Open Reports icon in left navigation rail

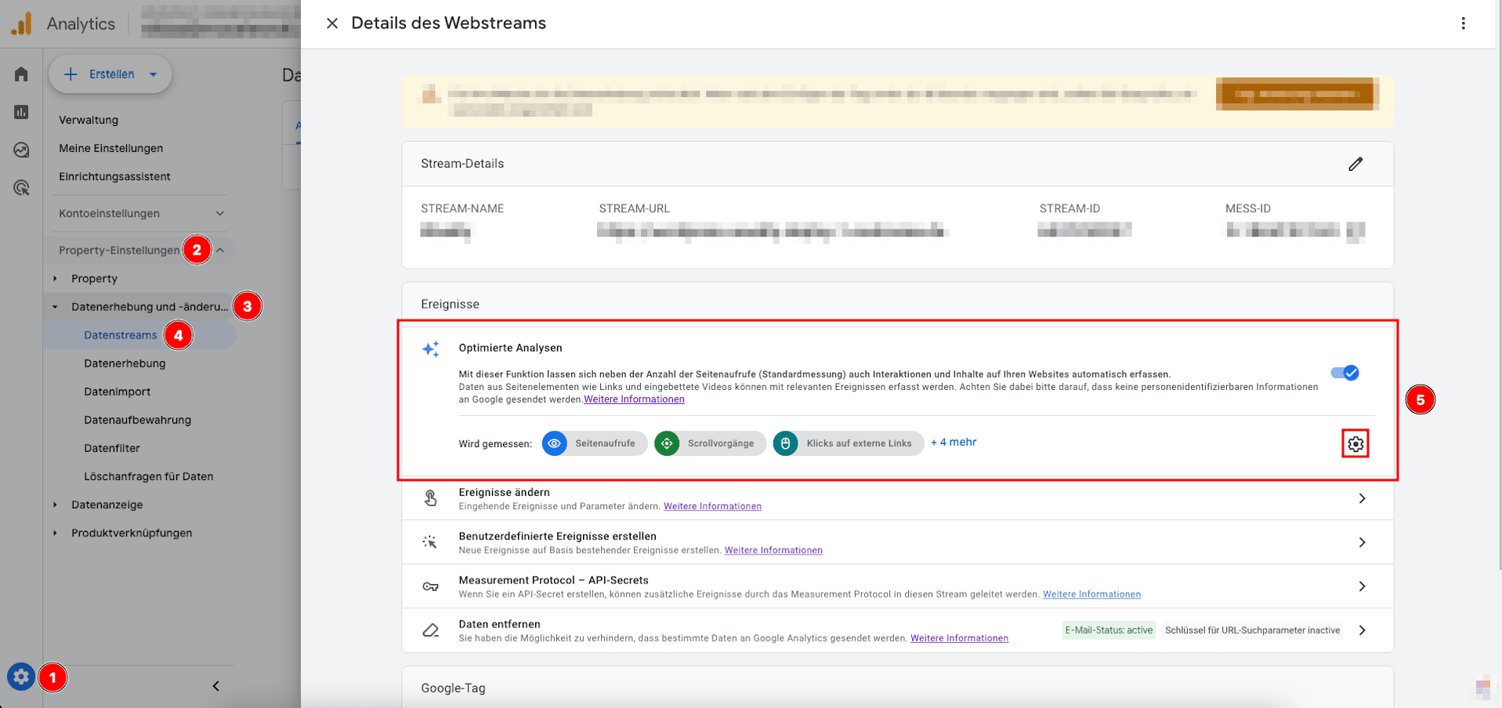21,112
